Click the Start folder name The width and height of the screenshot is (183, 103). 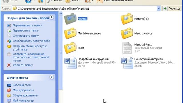[81, 48]
